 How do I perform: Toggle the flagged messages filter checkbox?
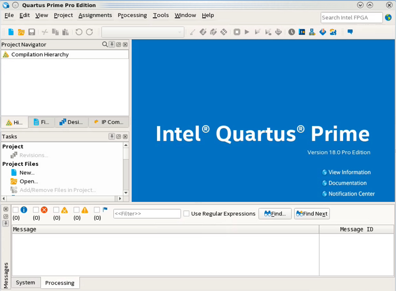[97, 210]
